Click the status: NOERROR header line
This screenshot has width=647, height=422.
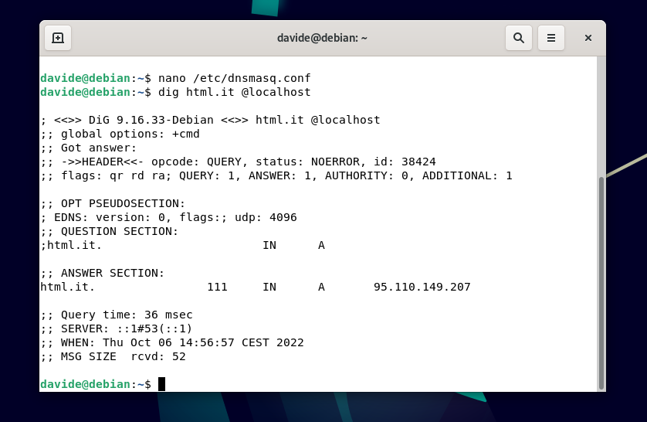click(x=238, y=162)
